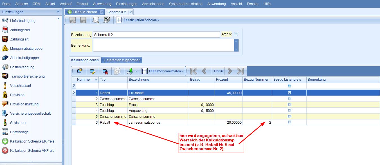Screen dimensions: 380x165
Task: Click the grid icon beside EKKalkulation Schema
Action: click(119, 20)
